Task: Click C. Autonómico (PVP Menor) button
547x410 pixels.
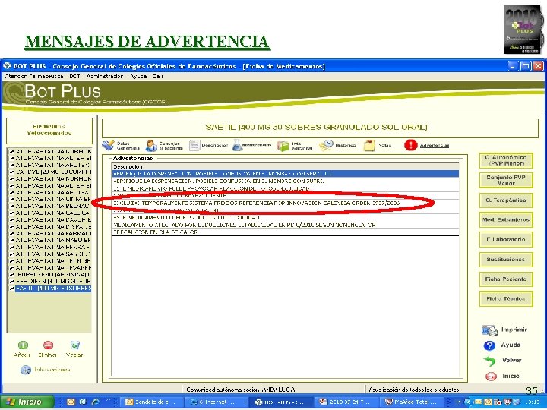Action: [506, 160]
